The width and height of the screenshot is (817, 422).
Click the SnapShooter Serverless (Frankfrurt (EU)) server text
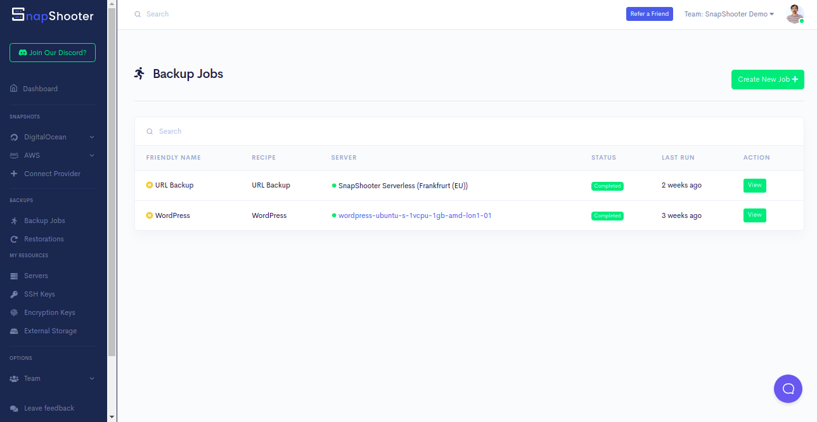[x=403, y=186]
